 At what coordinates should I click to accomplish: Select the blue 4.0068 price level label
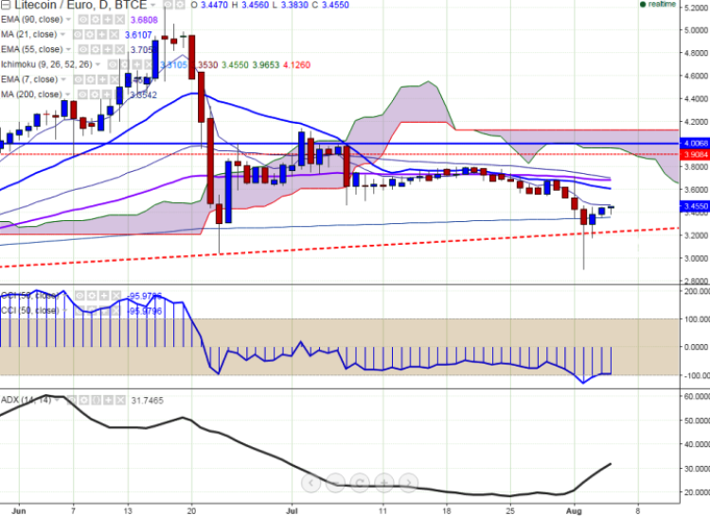point(692,143)
